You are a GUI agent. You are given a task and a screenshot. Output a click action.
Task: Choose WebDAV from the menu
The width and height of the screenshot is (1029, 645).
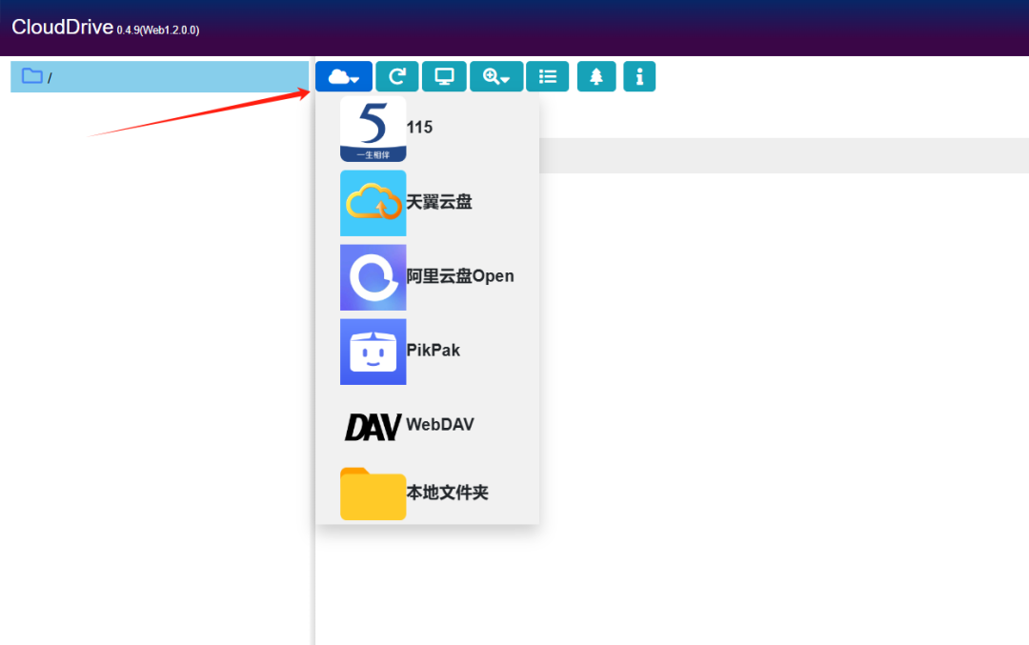[x=440, y=425]
